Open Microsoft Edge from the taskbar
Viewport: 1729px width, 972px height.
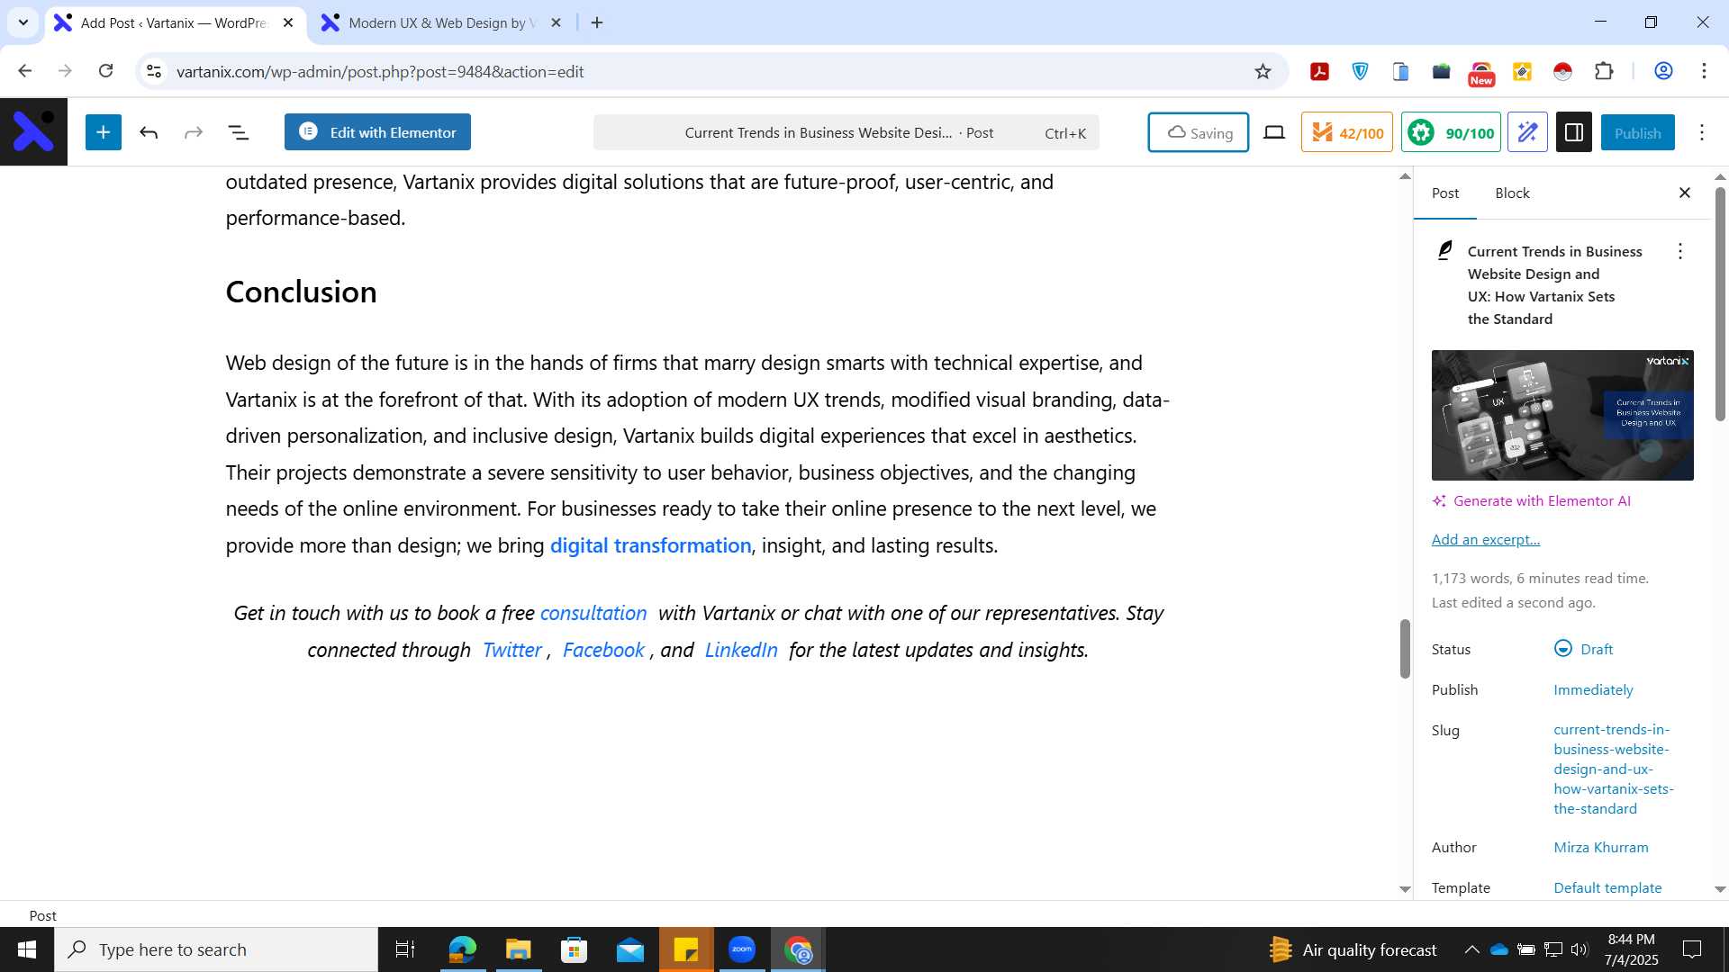462,949
